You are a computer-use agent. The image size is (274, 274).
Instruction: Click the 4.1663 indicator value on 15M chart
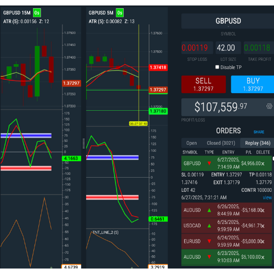coord(71,158)
